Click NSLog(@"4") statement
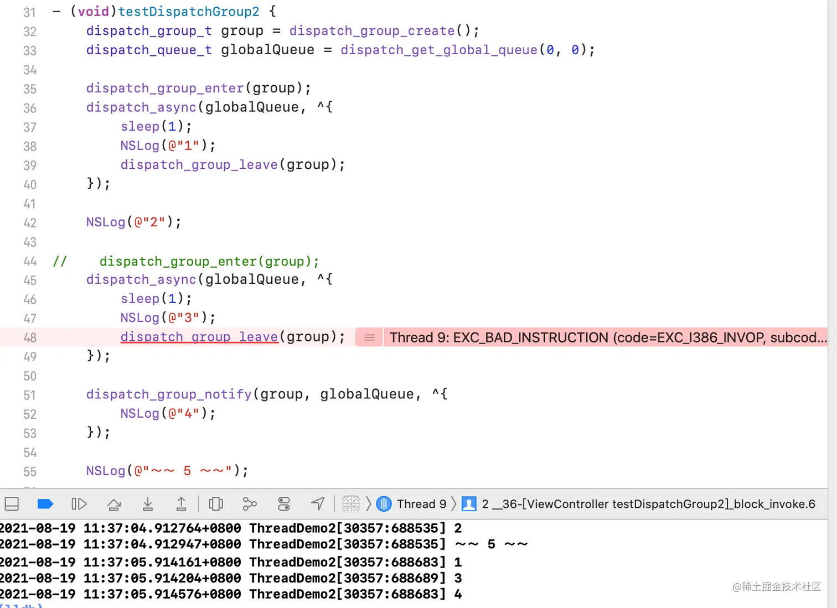This screenshot has height=608, width=837. (x=168, y=413)
